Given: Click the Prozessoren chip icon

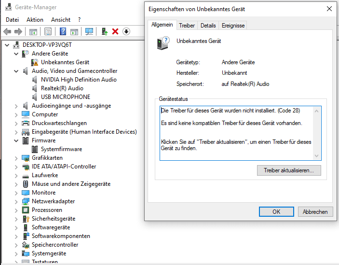Looking at the screenshot, I should [x=26, y=210].
